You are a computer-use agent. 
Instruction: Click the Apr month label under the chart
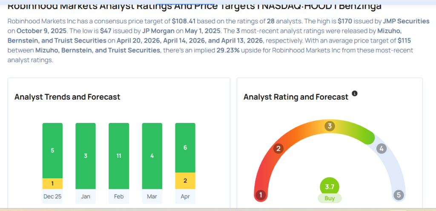coord(185,197)
